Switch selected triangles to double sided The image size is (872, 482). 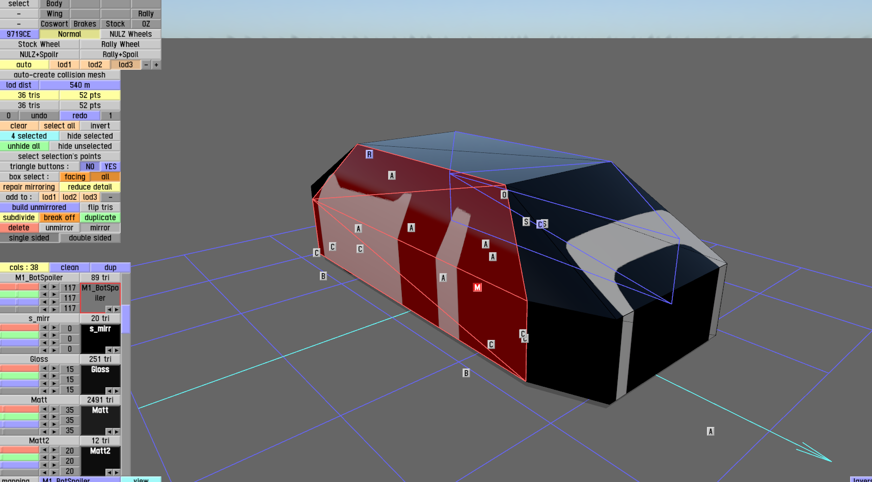click(90, 238)
